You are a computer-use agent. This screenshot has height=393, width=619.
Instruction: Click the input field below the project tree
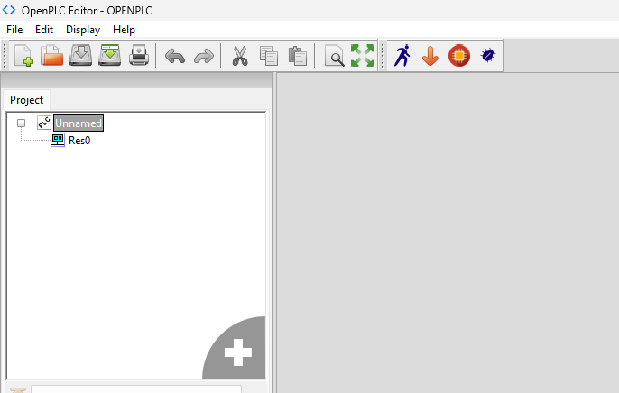(136, 389)
